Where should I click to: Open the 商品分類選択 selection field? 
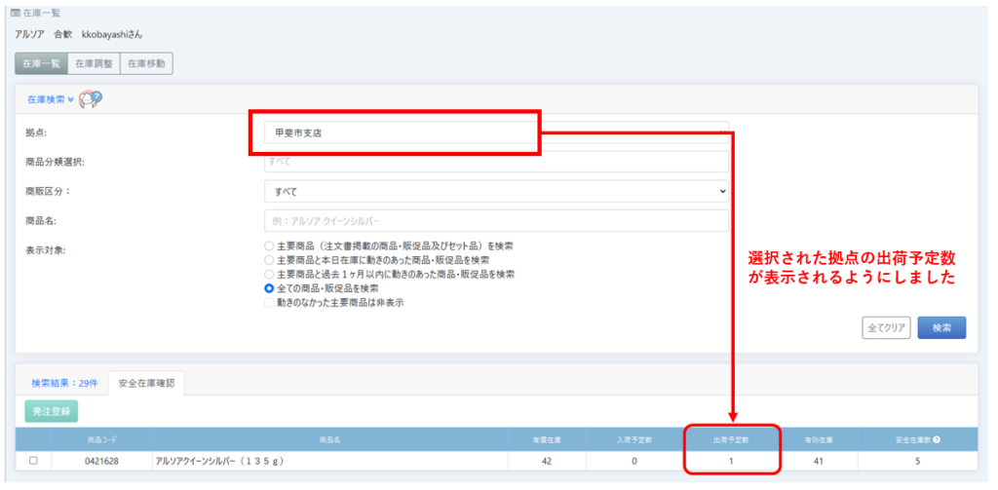point(496,162)
